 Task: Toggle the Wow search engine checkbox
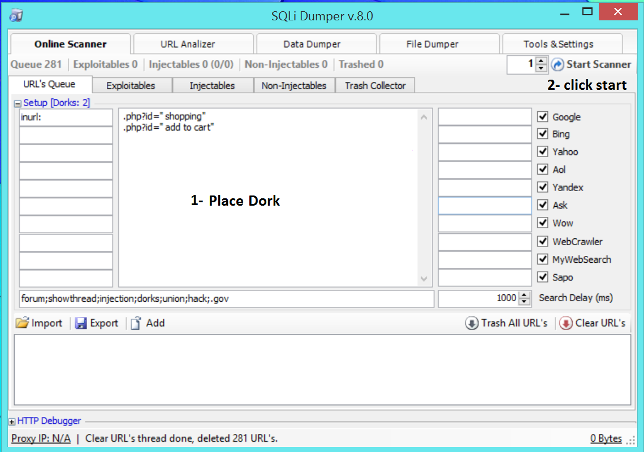(x=543, y=223)
